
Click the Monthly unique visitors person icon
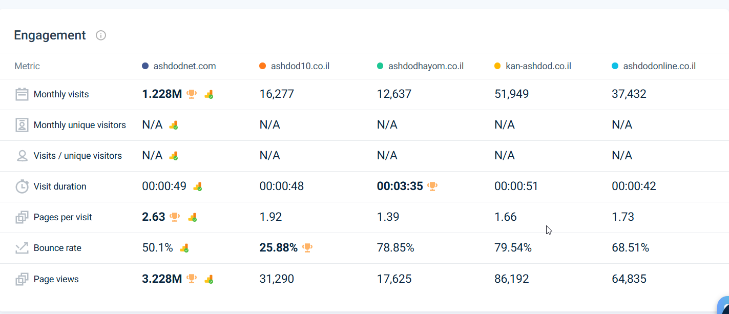tap(22, 125)
